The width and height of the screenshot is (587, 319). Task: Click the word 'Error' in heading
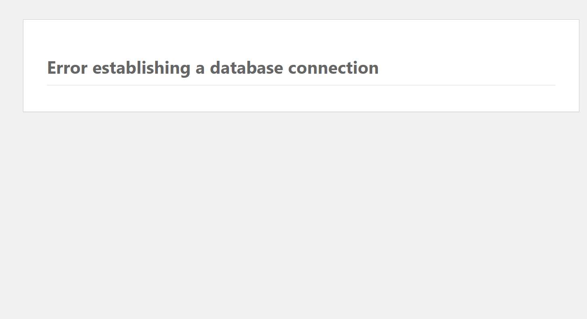[67, 68]
